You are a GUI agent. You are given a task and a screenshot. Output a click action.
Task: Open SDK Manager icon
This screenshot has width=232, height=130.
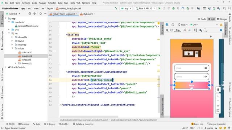click(219, 8)
